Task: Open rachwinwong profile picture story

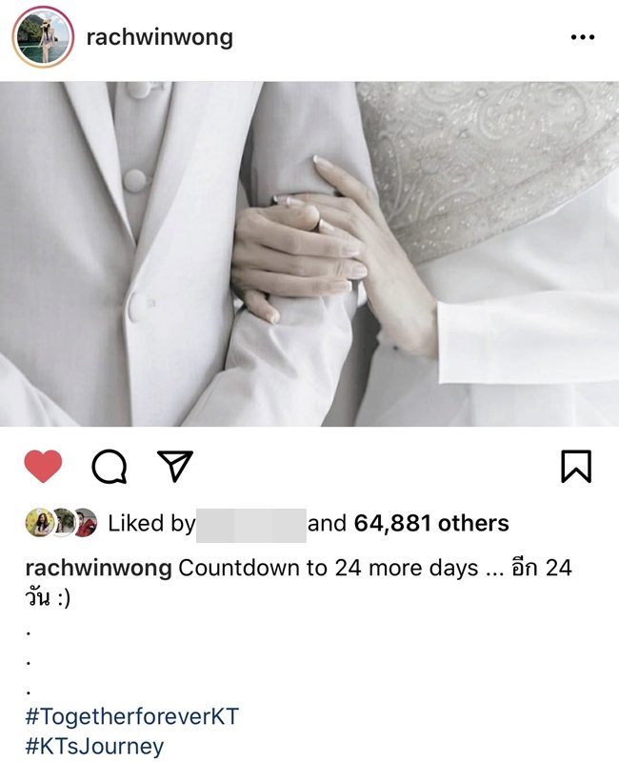Action: point(43,37)
